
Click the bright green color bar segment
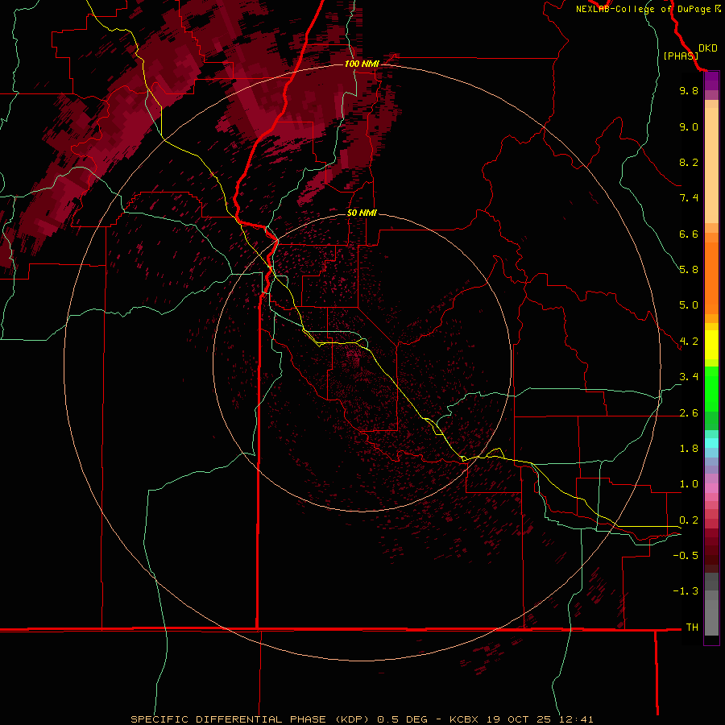711,388
